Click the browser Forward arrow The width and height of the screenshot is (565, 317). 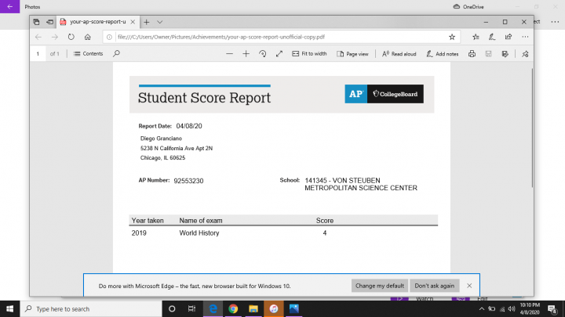[54, 37]
